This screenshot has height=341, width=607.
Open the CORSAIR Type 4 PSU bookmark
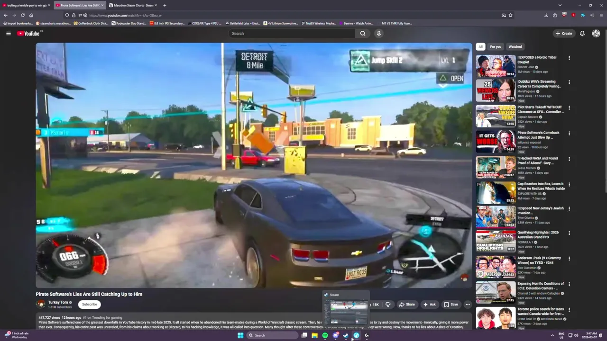pos(205,23)
